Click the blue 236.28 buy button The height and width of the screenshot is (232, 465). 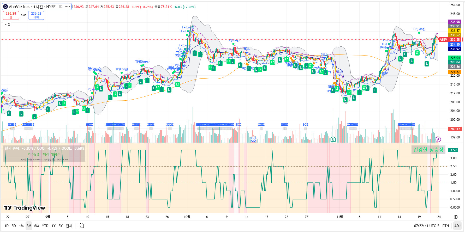tap(36, 15)
